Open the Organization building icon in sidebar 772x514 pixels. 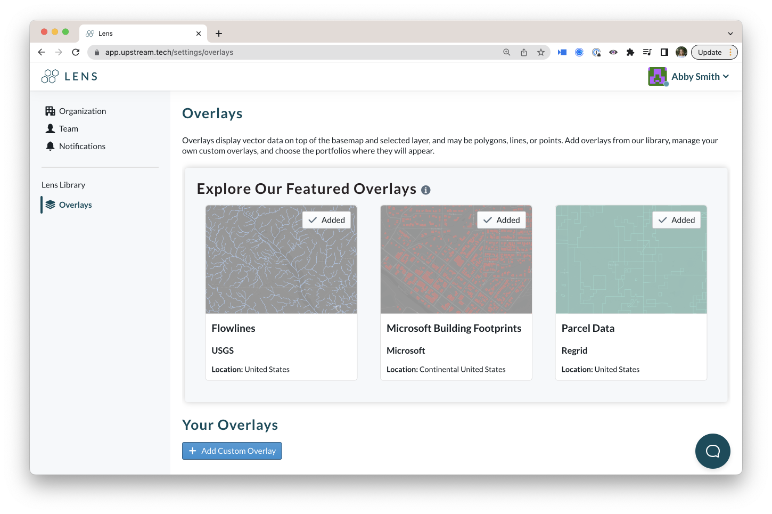pyautogui.click(x=50, y=111)
